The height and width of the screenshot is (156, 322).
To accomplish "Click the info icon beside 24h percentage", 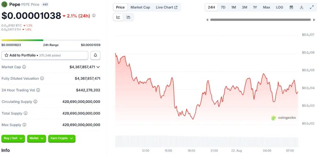I will 94,16.
